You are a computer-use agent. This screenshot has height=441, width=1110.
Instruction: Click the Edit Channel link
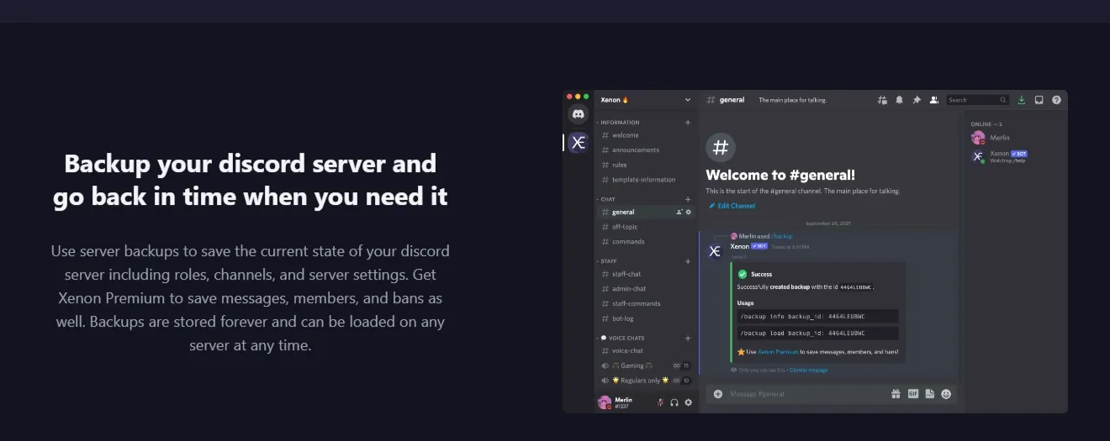(x=732, y=206)
